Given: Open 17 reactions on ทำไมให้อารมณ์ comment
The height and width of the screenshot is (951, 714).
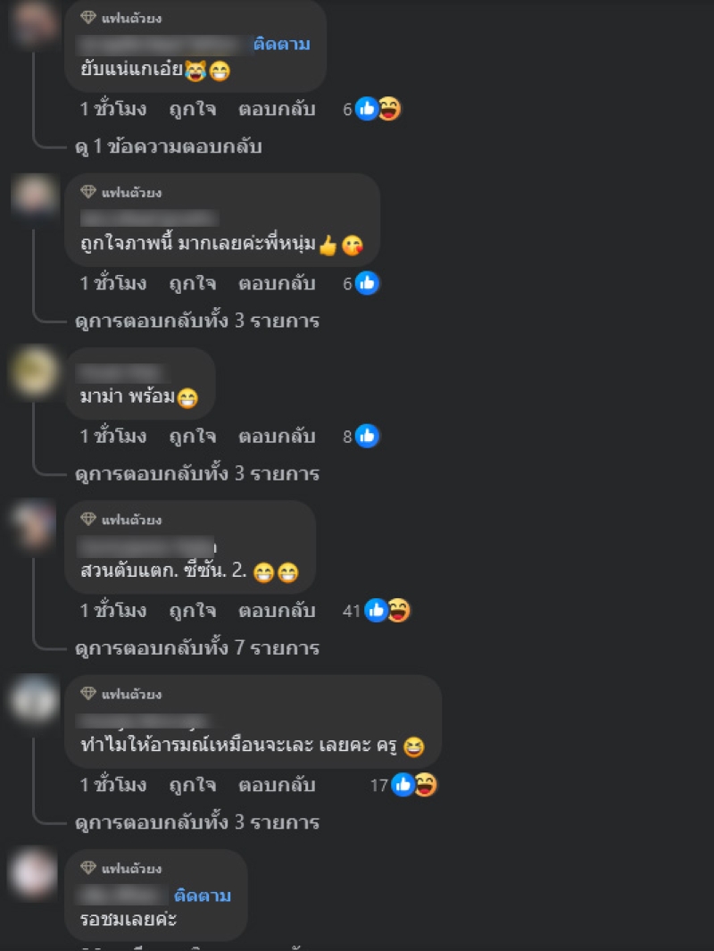Looking at the screenshot, I should [x=403, y=786].
